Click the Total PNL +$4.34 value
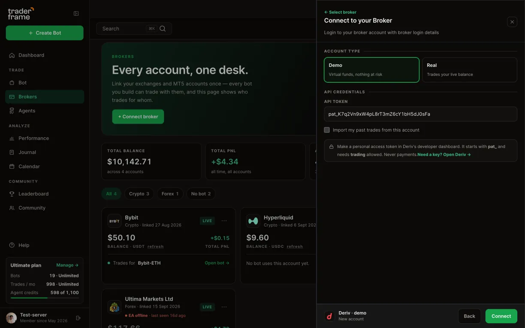Viewport: 525px width, 328px height. (225, 162)
